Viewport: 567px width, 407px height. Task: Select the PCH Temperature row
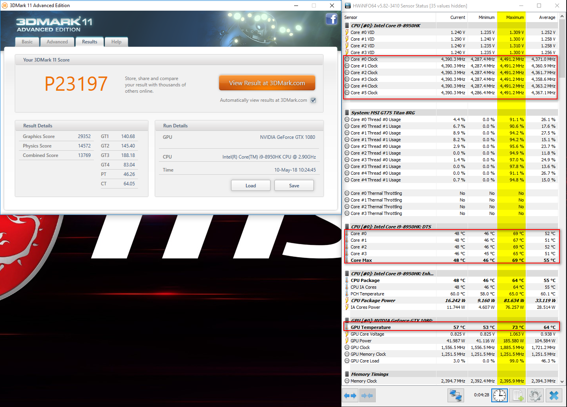450,294
